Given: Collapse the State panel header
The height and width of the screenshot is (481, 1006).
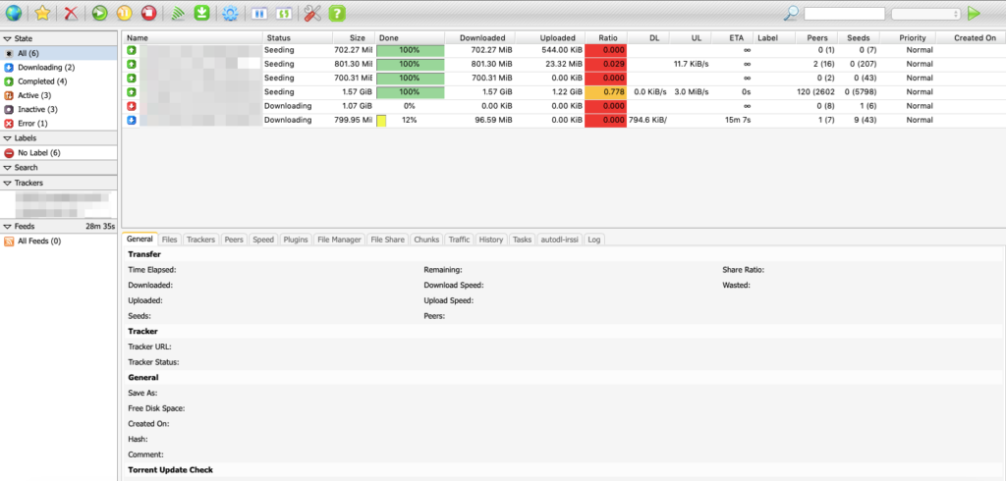Looking at the screenshot, I should coord(58,38).
